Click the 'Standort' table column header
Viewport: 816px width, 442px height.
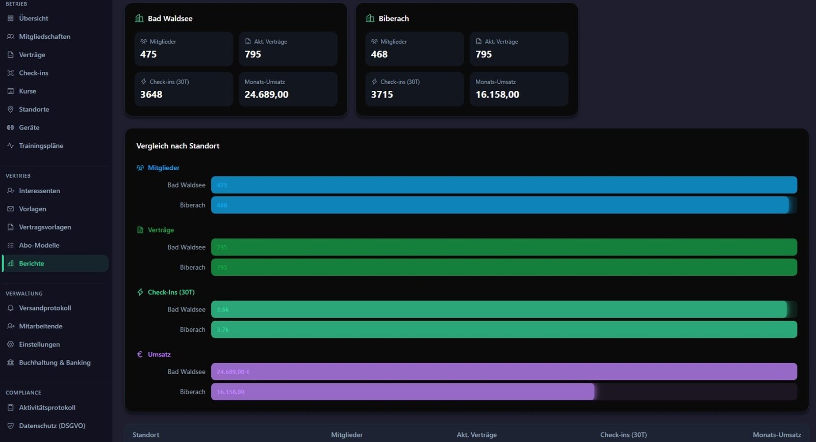[x=146, y=435]
